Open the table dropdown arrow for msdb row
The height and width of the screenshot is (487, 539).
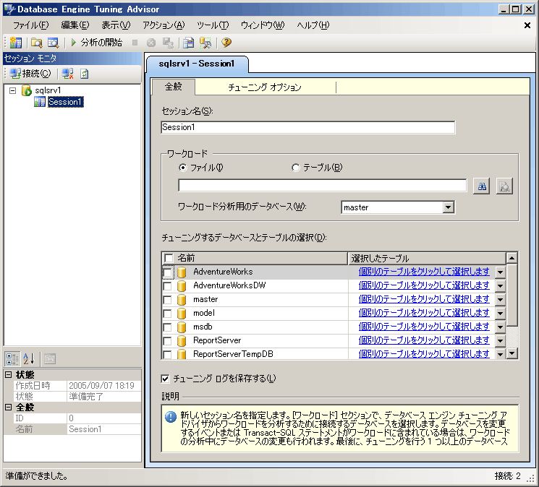click(x=500, y=327)
